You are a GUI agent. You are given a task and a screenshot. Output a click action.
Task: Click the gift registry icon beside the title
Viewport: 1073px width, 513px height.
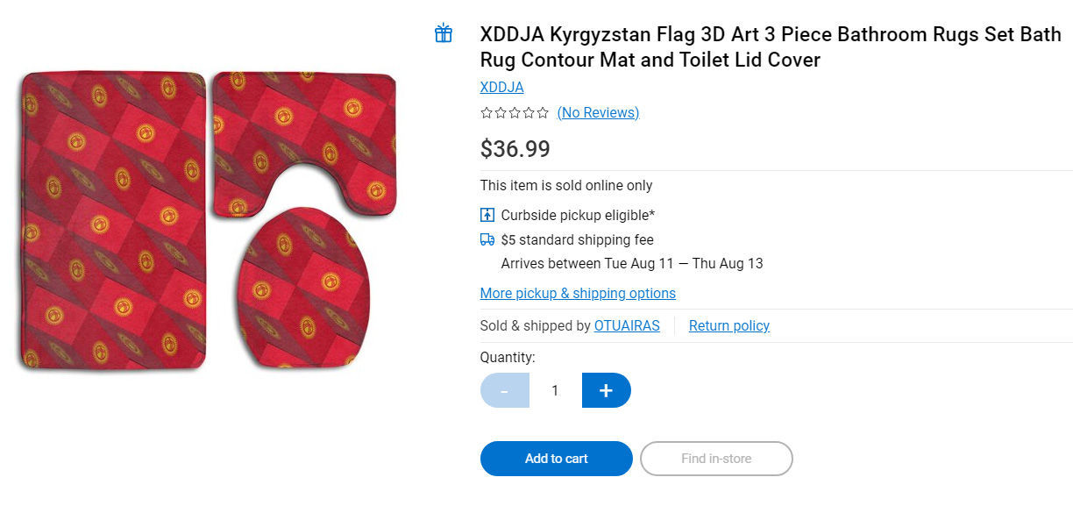click(x=444, y=34)
